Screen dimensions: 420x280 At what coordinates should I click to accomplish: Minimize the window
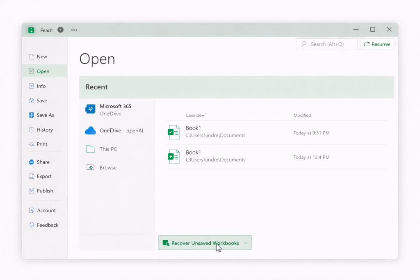[356, 30]
